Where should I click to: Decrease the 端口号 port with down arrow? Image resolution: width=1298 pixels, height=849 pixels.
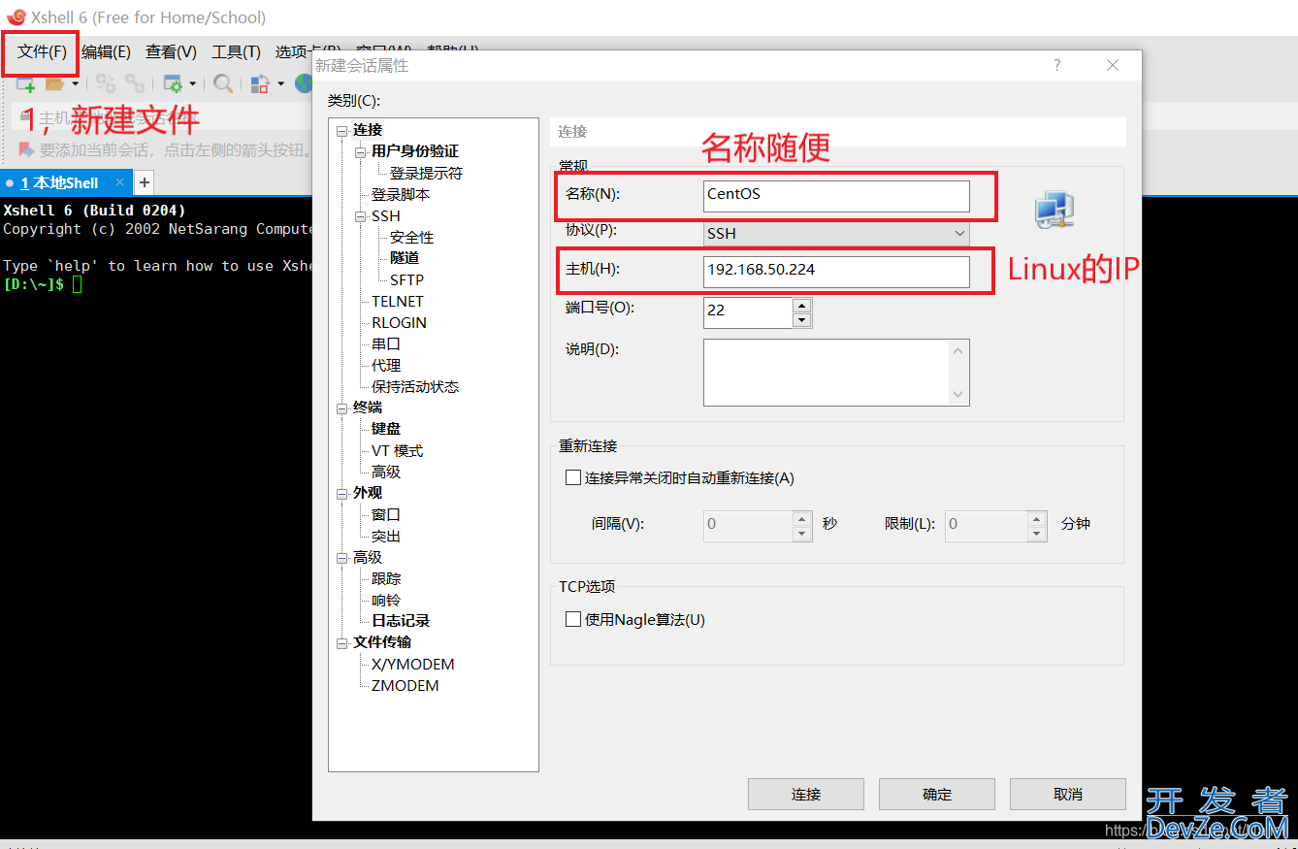[x=801, y=320]
